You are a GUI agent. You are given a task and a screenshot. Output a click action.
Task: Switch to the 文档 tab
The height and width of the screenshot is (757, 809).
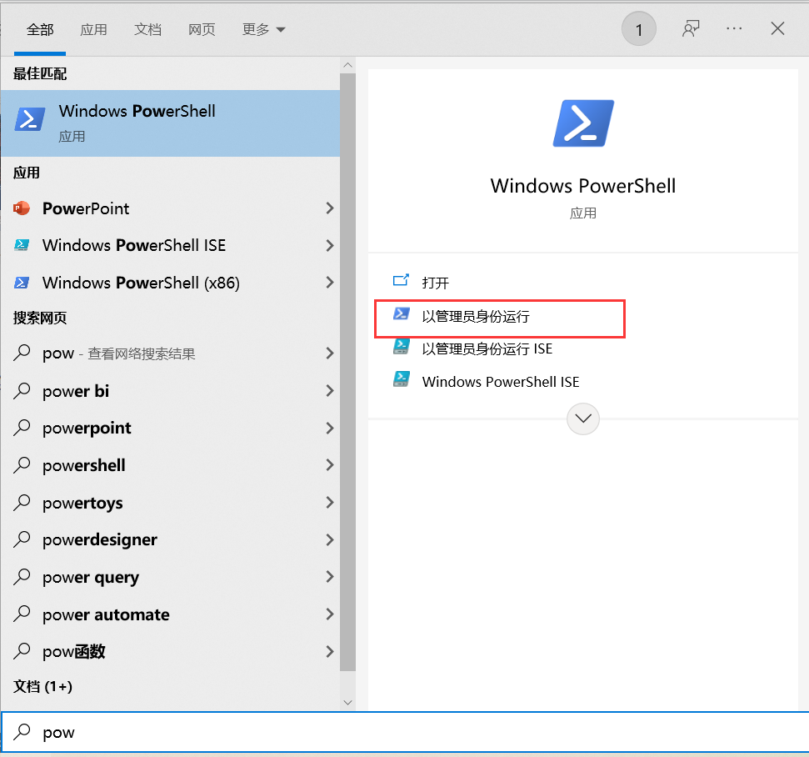coord(147,29)
